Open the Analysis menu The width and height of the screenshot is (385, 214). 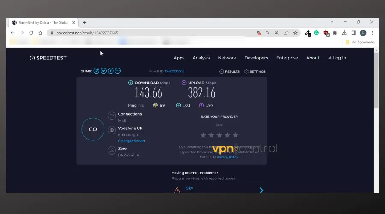tap(201, 58)
